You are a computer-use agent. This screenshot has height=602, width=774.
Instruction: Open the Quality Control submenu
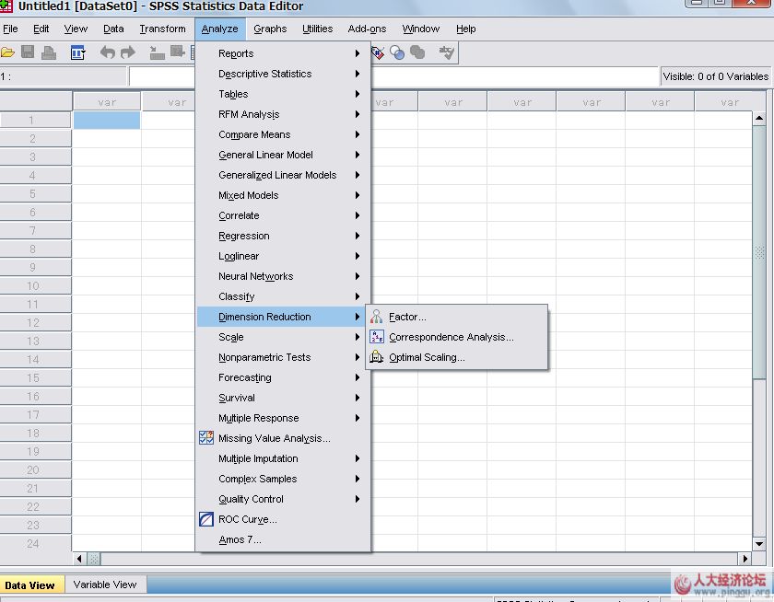(x=284, y=499)
